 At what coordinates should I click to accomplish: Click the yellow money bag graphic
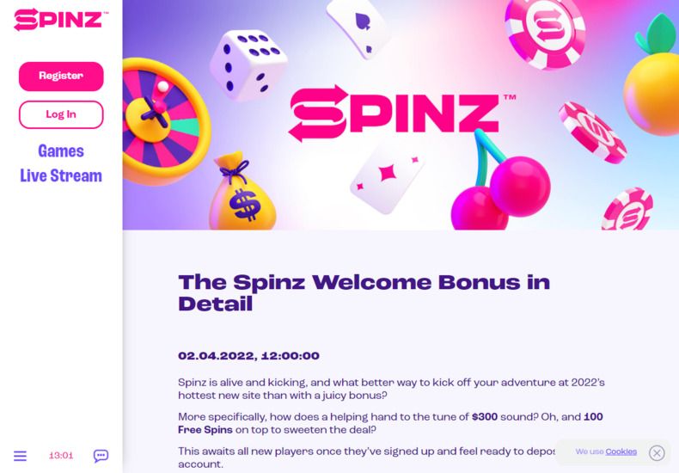[242, 195]
